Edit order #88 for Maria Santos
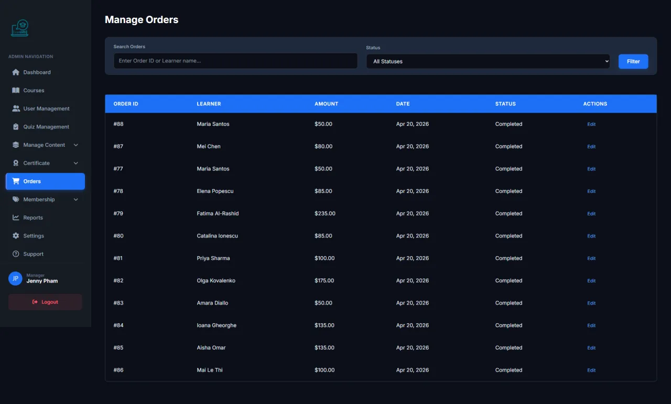This screenshot has width=671, height=404. pyautogui.click(x=591, y=124)
